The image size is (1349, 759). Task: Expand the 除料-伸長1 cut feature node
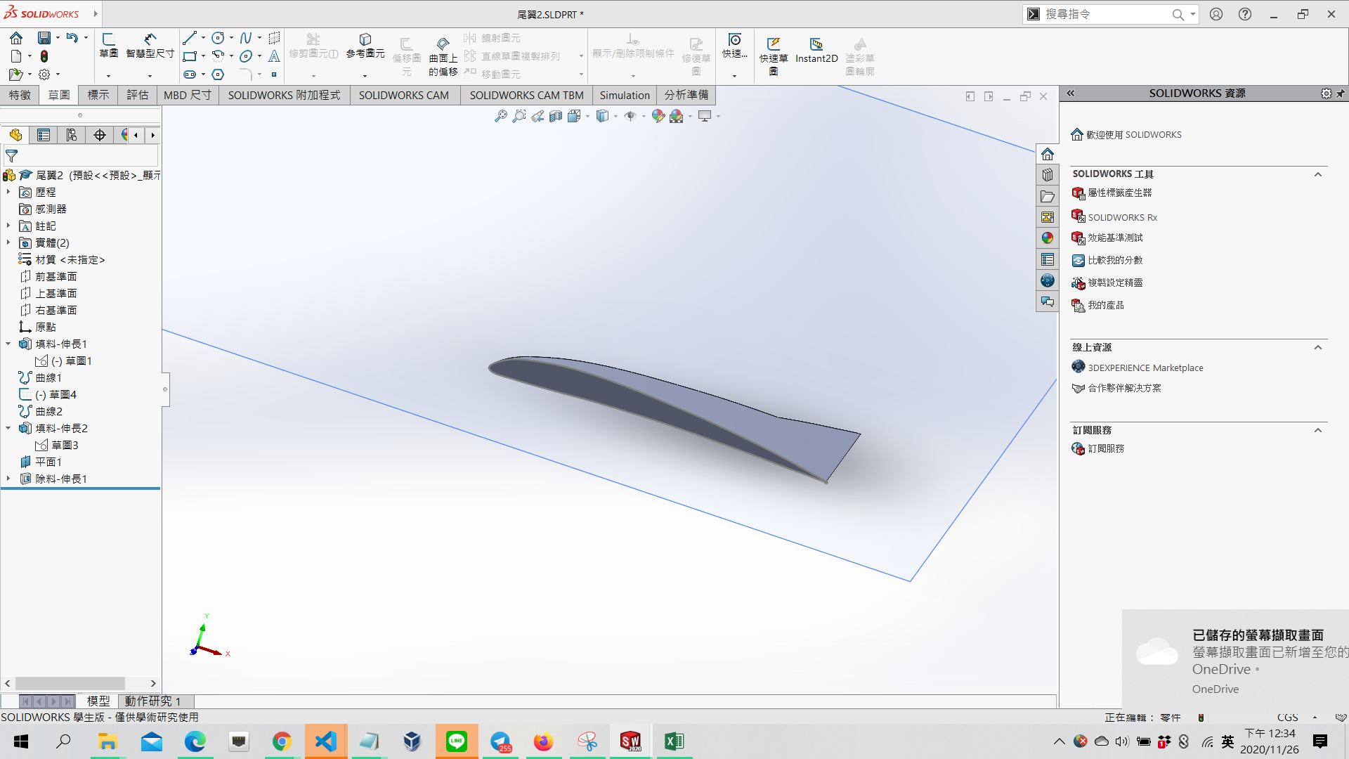(x=8, y=479)
